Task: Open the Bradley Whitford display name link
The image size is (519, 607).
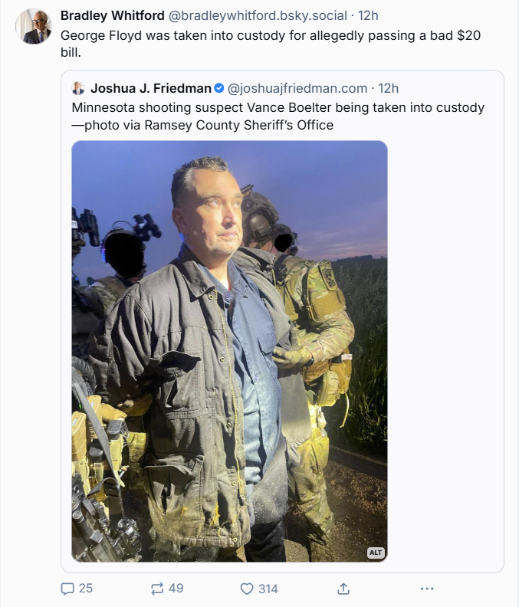Action: tap(113, 15)
